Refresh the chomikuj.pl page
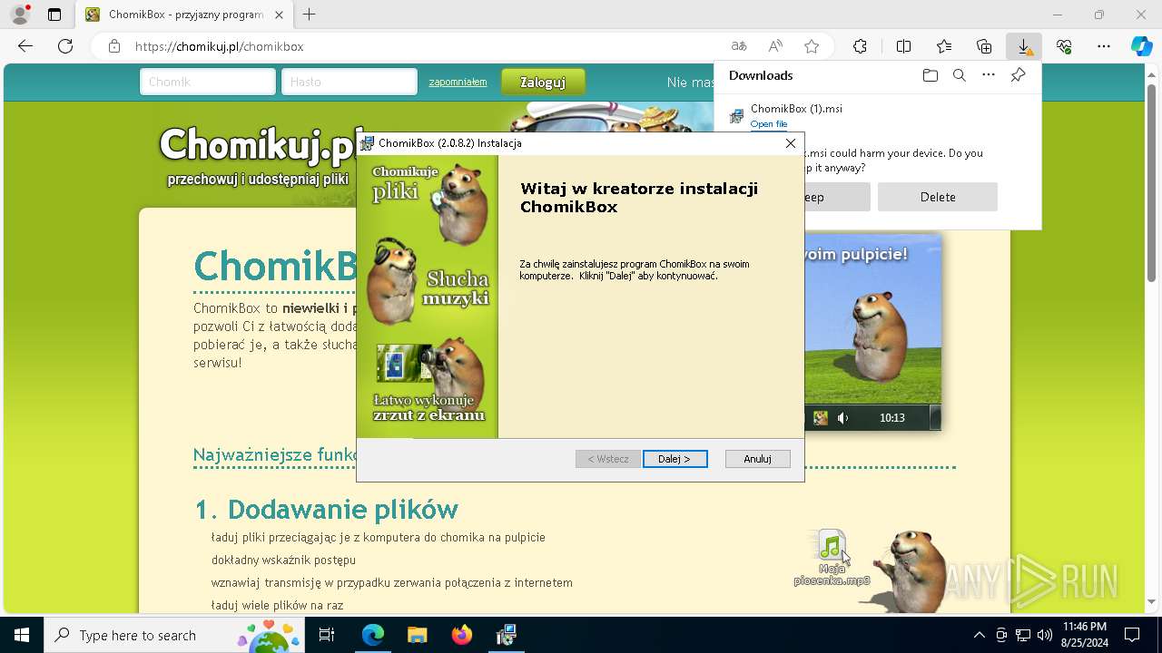This screenshot has height=653, width=1162. coord(65,46)
